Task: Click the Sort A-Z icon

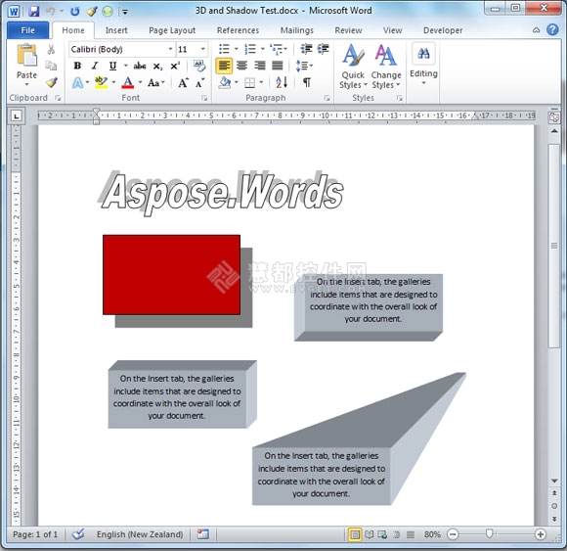Action: [x=282, y=82]
